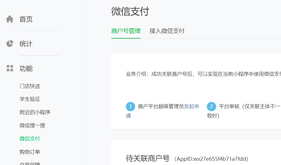Open 门店快送 in the sidebar
Image resolution: width=281 pixels, height=165 pixels.
tap(30, 86)
